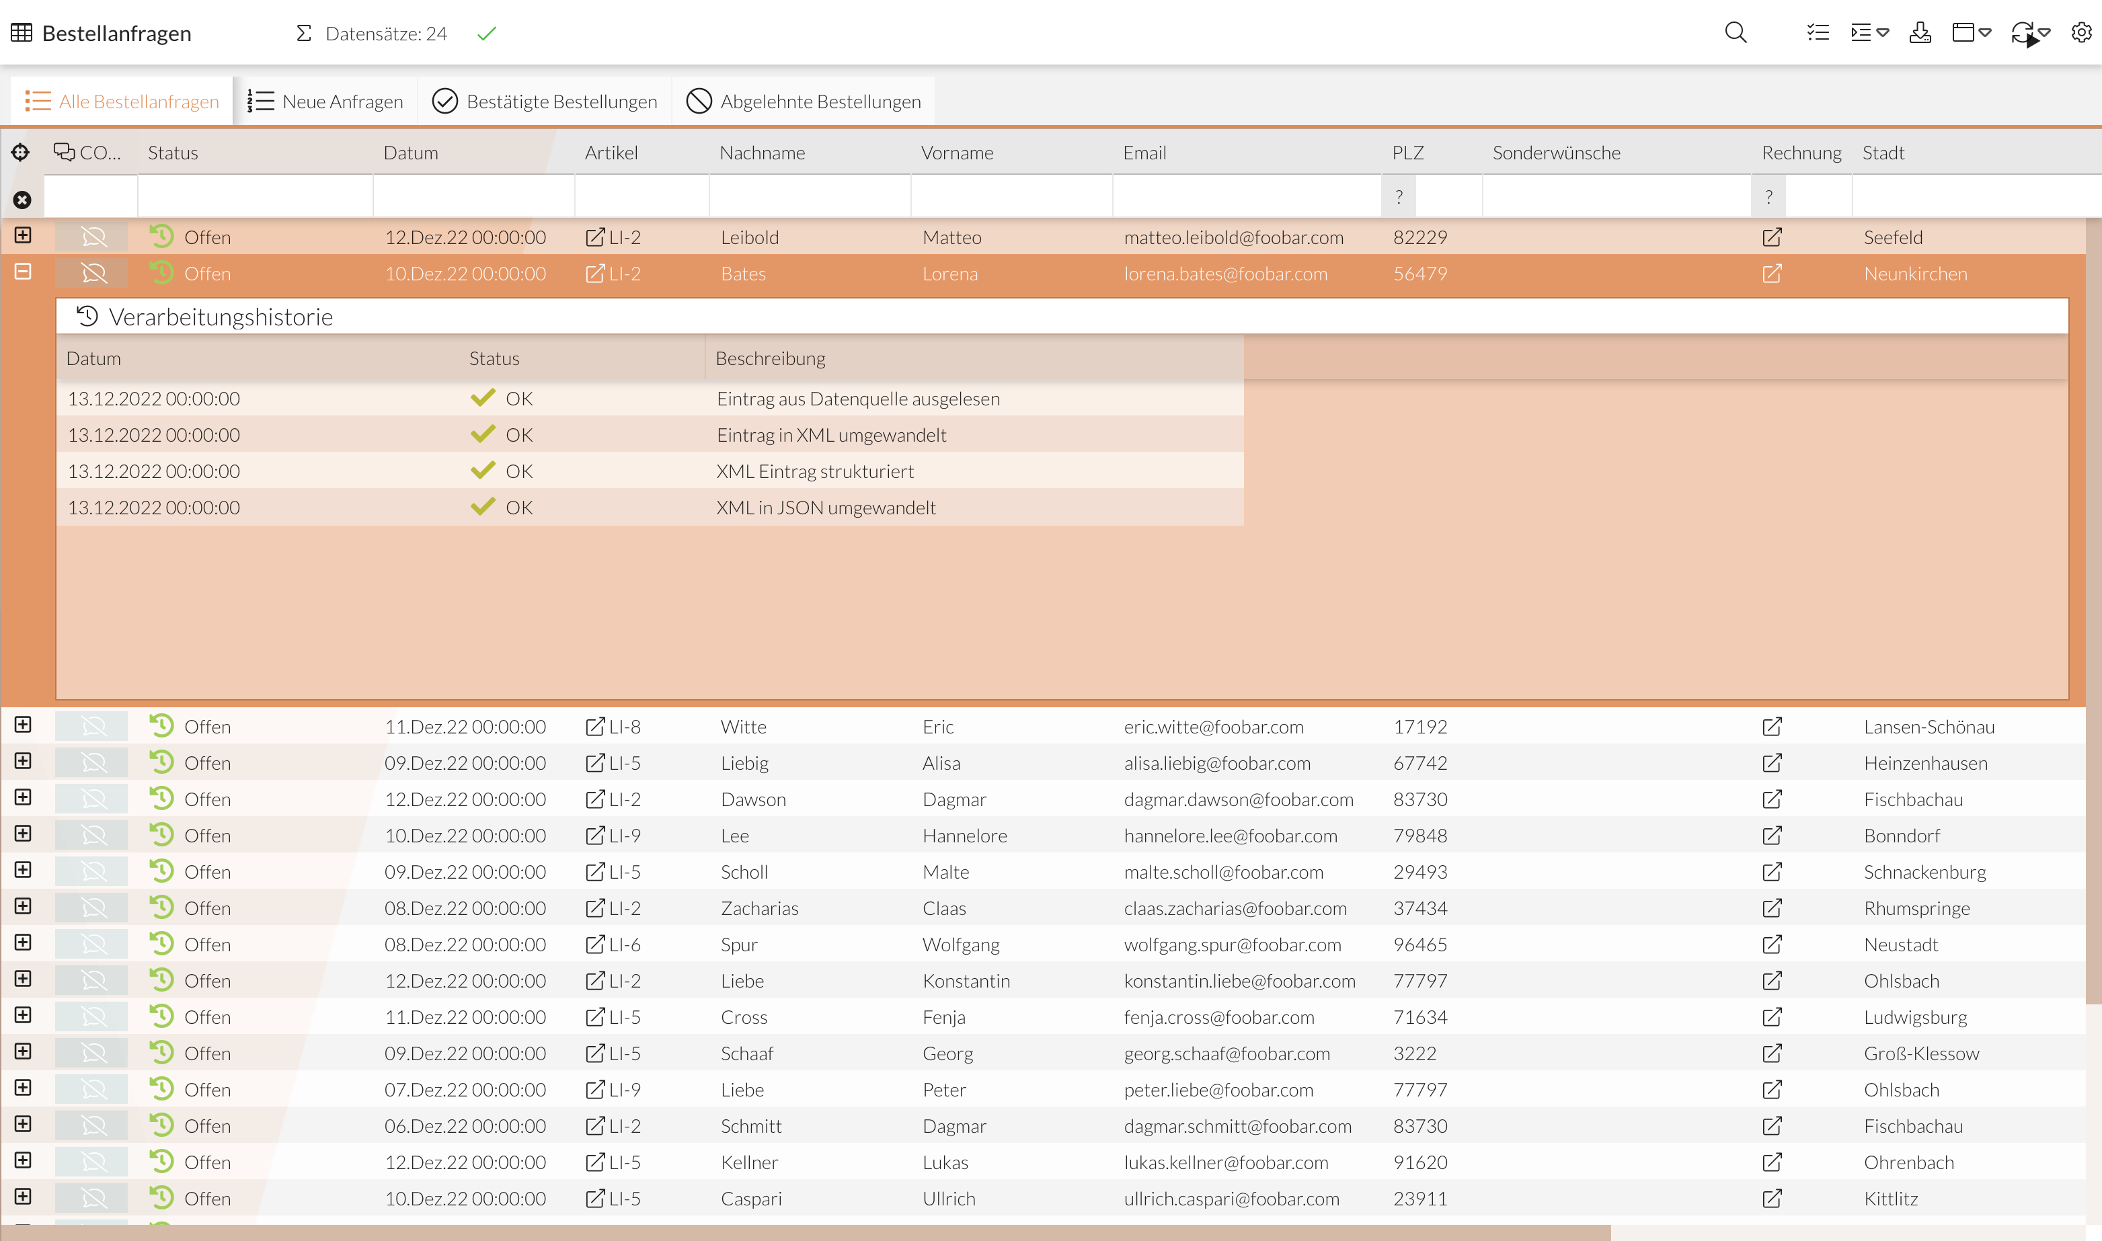
Task: Expand the Leibold Matteo row
Action: [23, 236]
